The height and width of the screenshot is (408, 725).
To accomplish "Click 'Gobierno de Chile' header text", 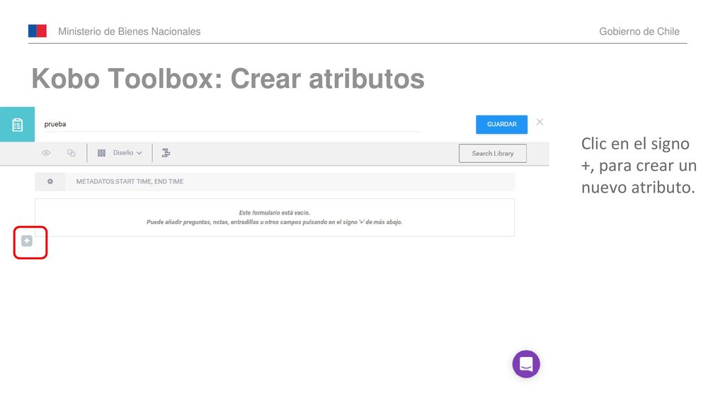I will pos(639,31).
